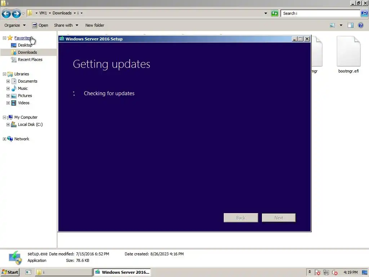Click the 4:19 PM taskbar clock

coord(350,272)
